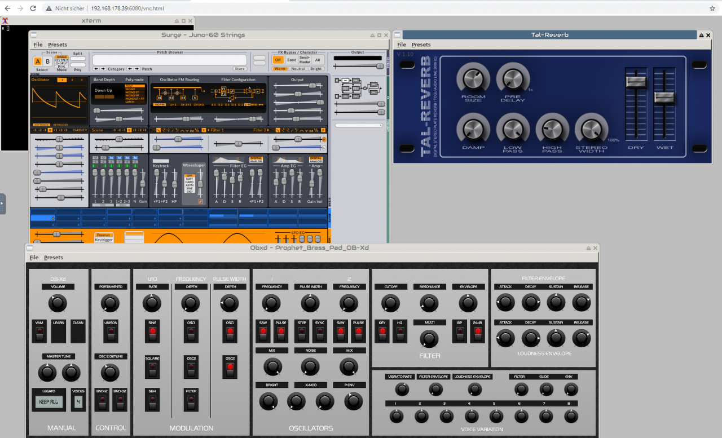722x438 pixels.
Task: Open Presets menu in Surge window
Action: click(x=58, y=45)
